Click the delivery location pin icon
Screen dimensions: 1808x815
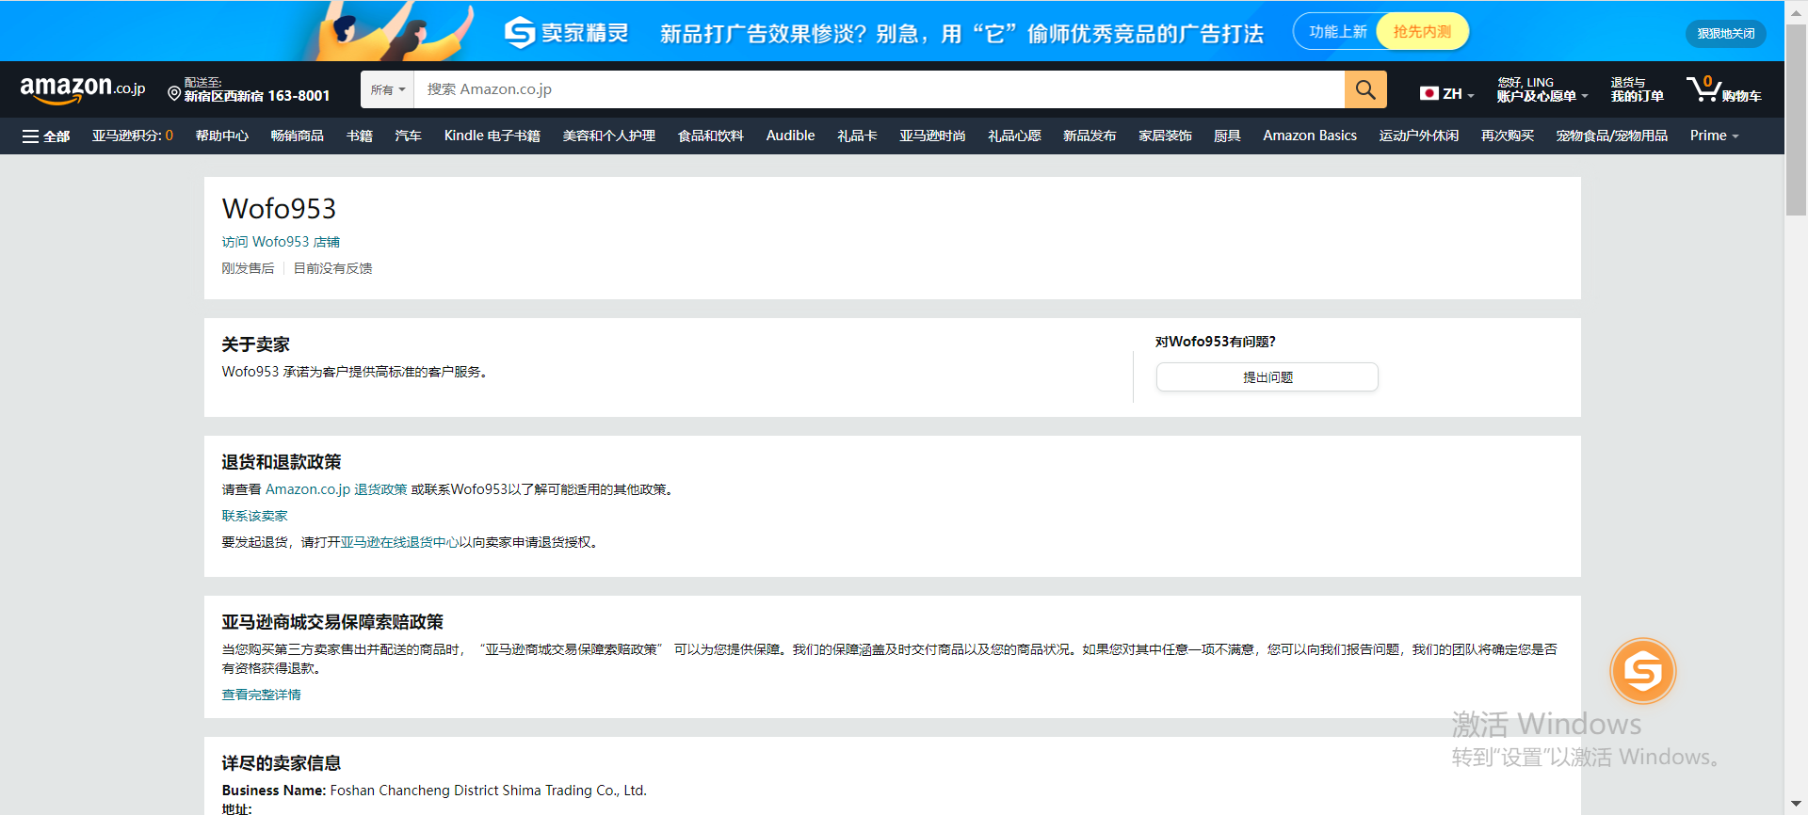click(174, 93)
